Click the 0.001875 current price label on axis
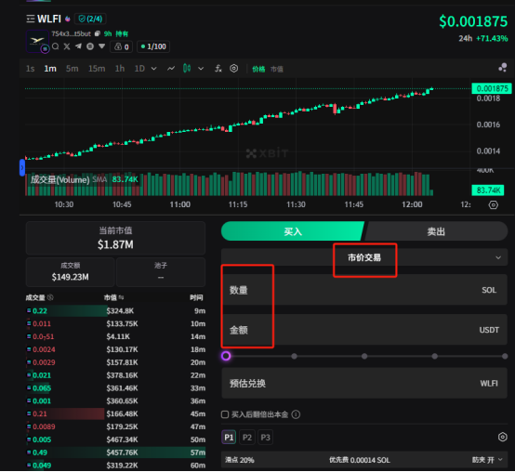Viewport: 515px width, 472px height. (492, 88)
